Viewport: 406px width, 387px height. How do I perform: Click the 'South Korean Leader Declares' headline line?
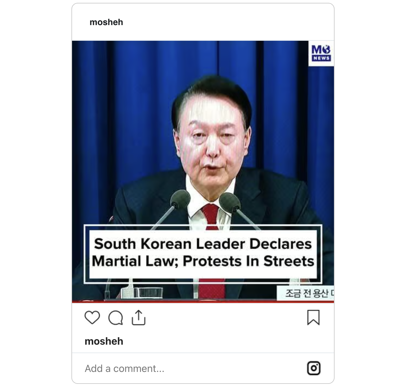(x=203, y=244)
